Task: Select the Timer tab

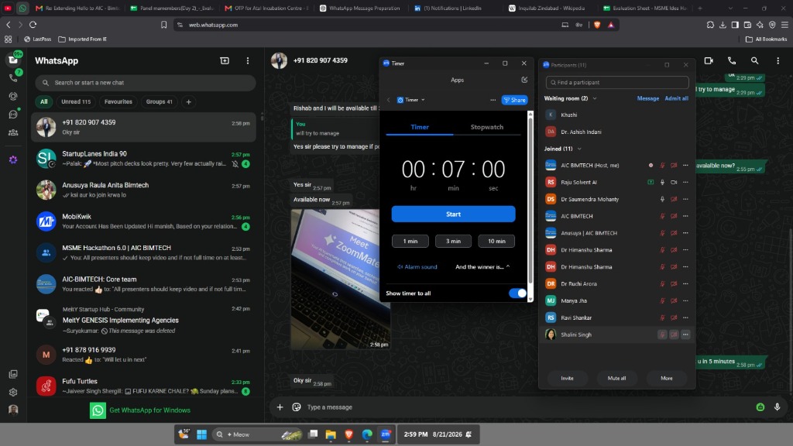Action: (420, 127)
